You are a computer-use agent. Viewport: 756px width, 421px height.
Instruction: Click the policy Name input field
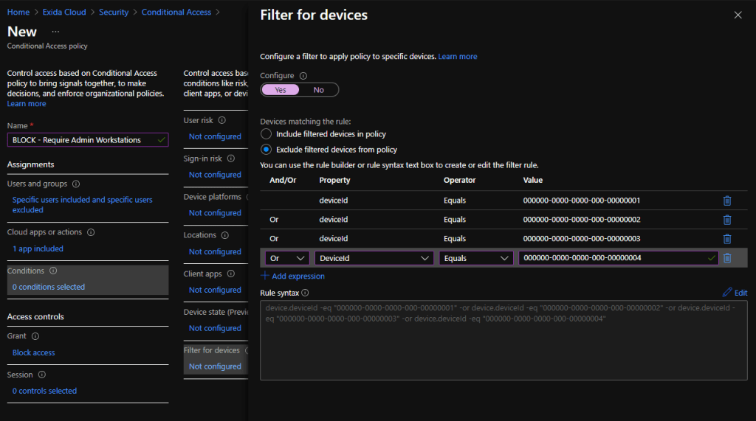[x=81, y=140]
